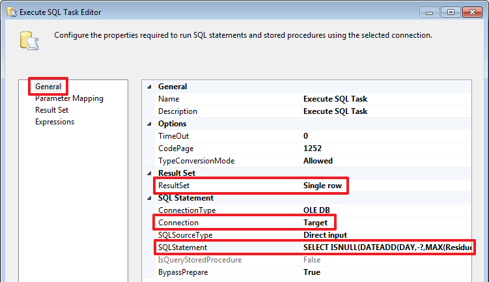Click the BypassPrepare property label
Image resolution: width=489 pixels, height=282 pixels.
pyautogui.click(x=183, y=272)
